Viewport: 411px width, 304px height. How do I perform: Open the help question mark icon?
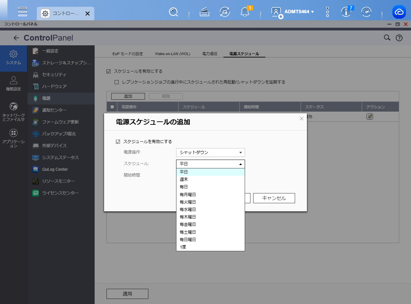399,38
